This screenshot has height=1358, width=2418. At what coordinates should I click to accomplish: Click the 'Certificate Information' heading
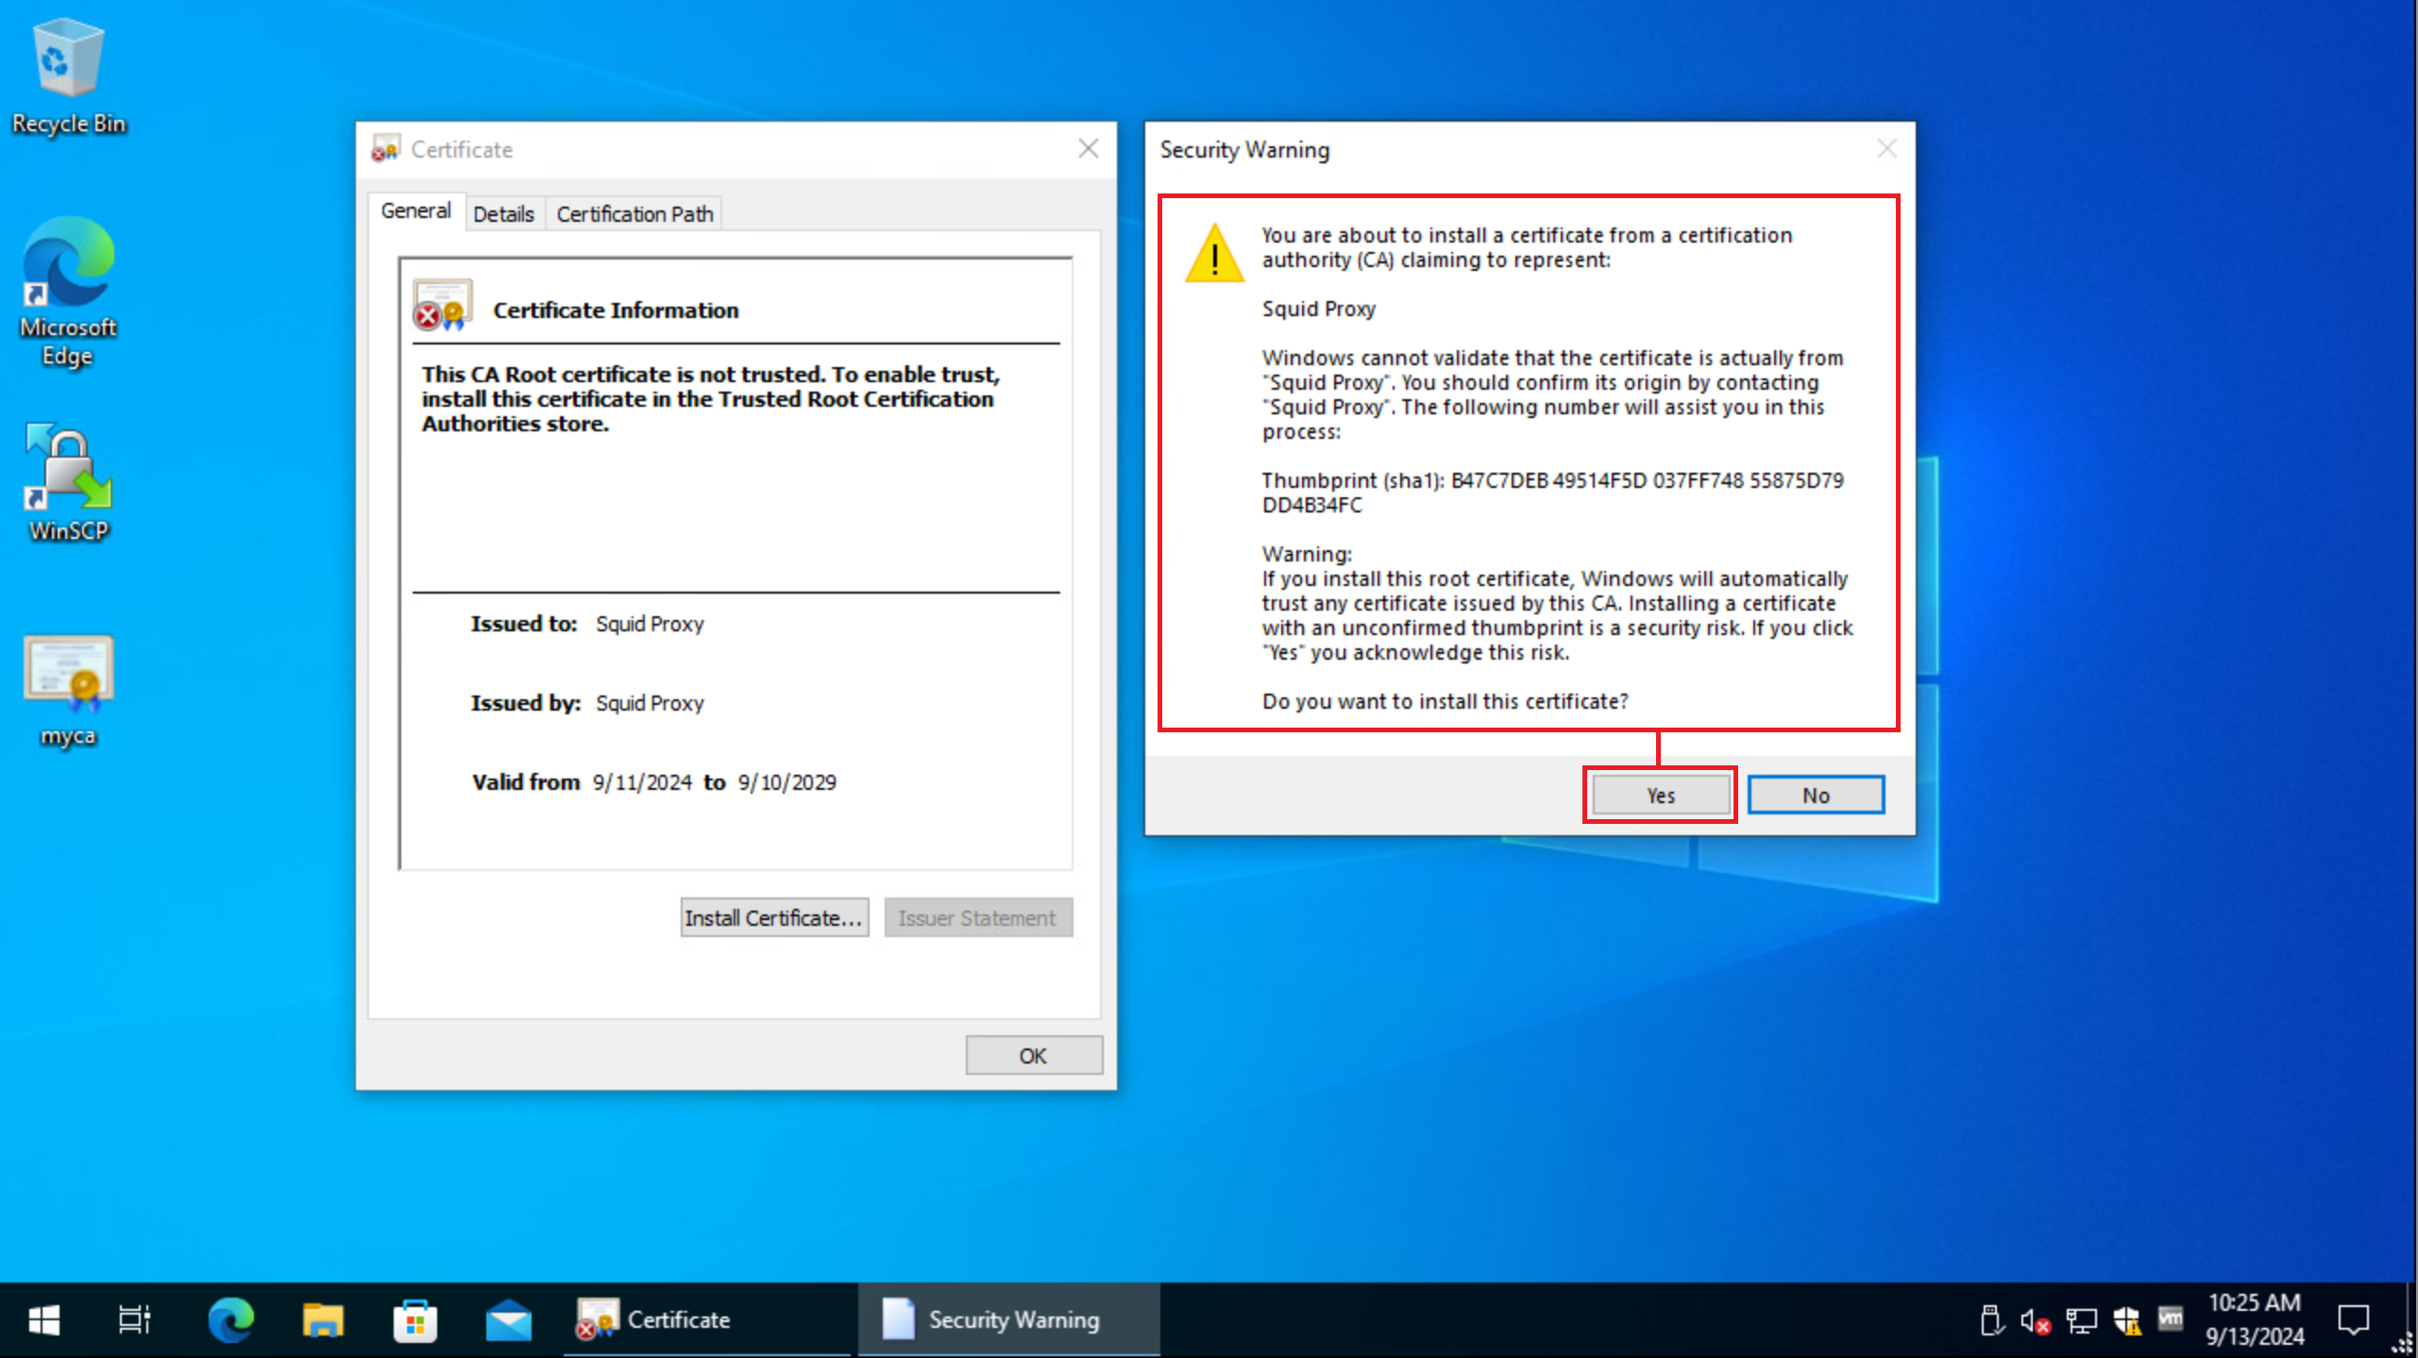(x=616, y=310)
